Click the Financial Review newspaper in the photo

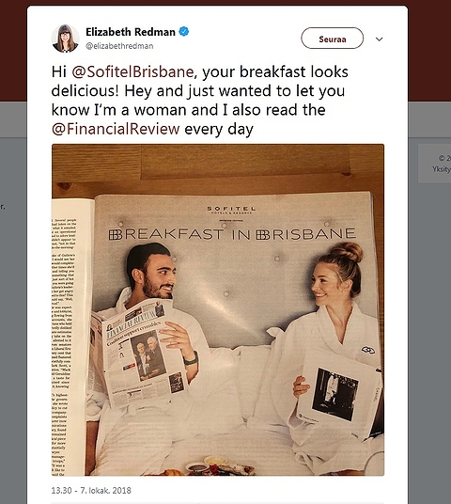coord(139,352)
